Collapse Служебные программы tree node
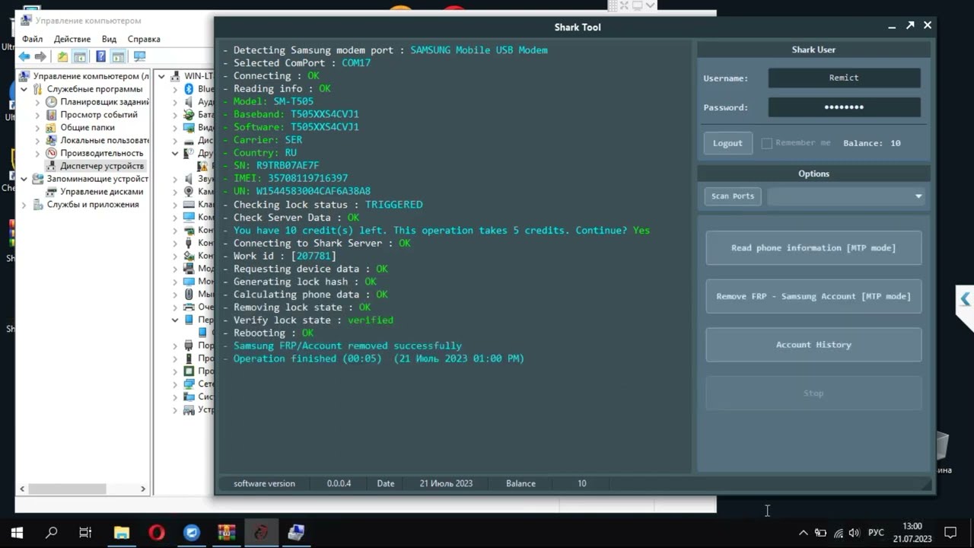This screenshot has height=548, width=974. [x=24, y=89]
